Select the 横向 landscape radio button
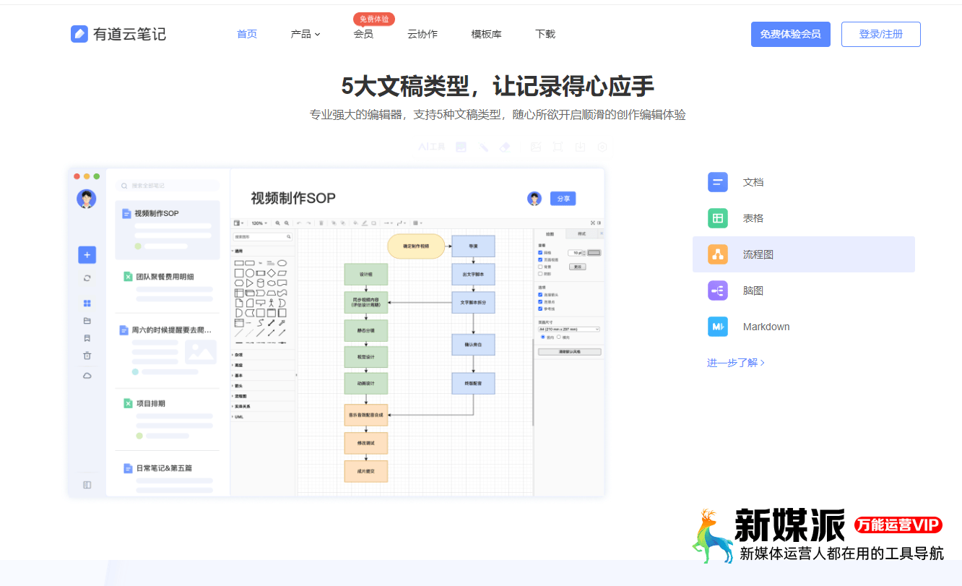 (559, 336)
